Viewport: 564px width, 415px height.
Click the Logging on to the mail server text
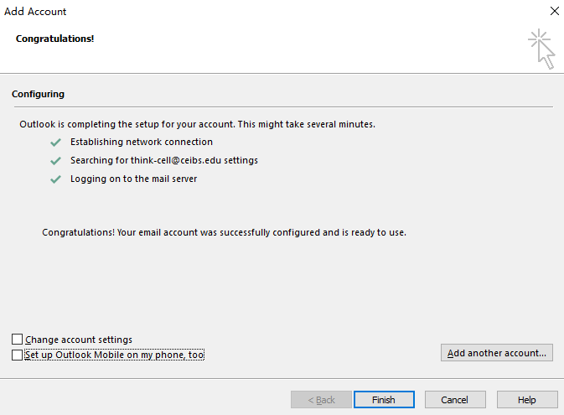(134, 179)
